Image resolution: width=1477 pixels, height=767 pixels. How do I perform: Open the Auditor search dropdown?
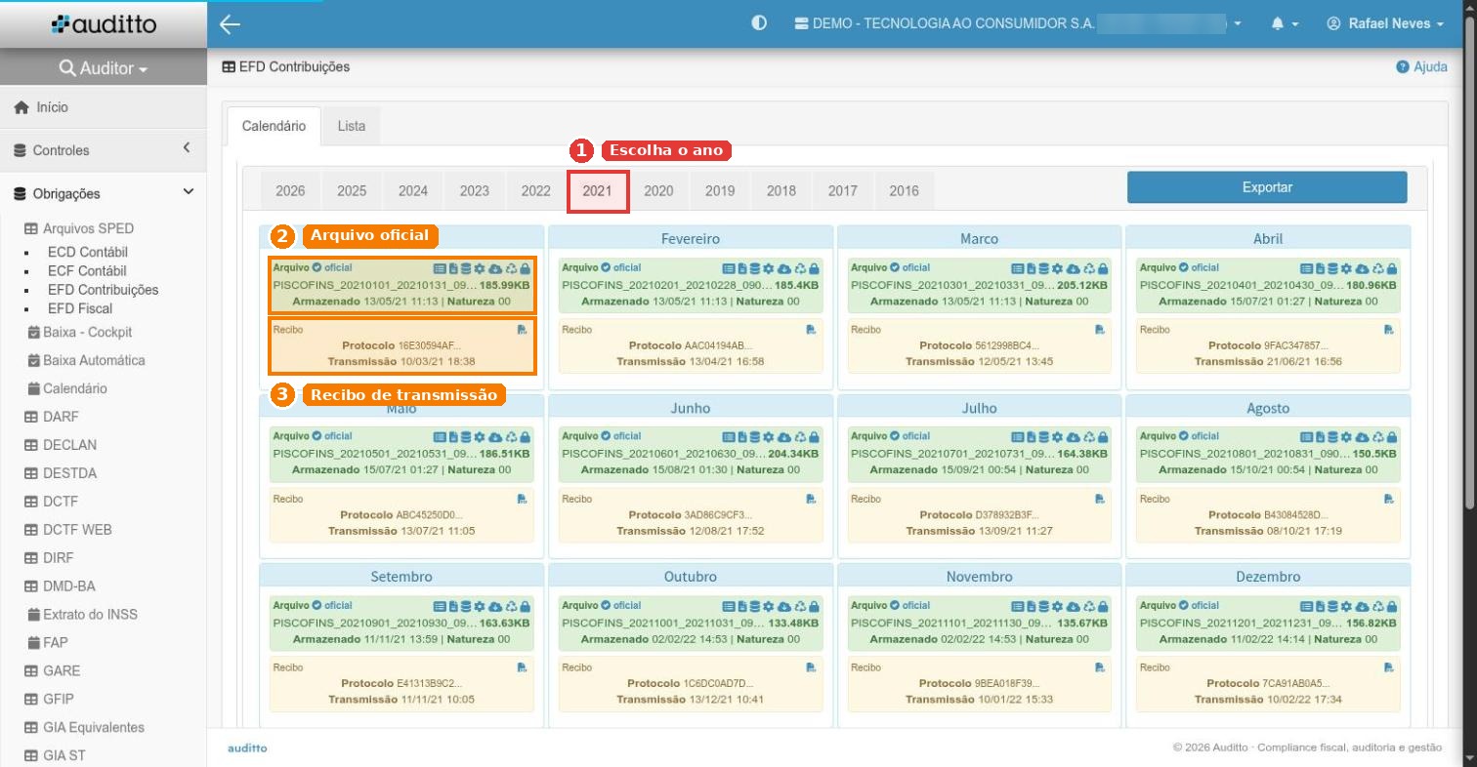click(104, 68)
